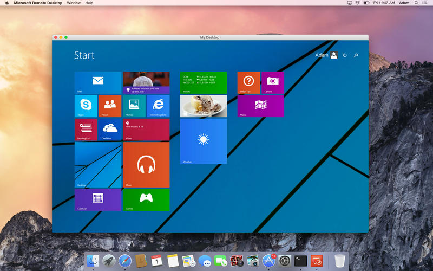Screen dimensions: 433x271
Task: Open the Mail tile
Action: [97, 82]
